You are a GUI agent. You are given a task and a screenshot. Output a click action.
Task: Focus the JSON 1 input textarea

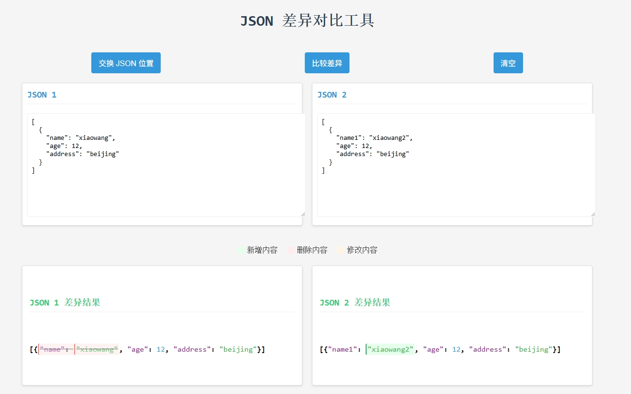(166, 165)
